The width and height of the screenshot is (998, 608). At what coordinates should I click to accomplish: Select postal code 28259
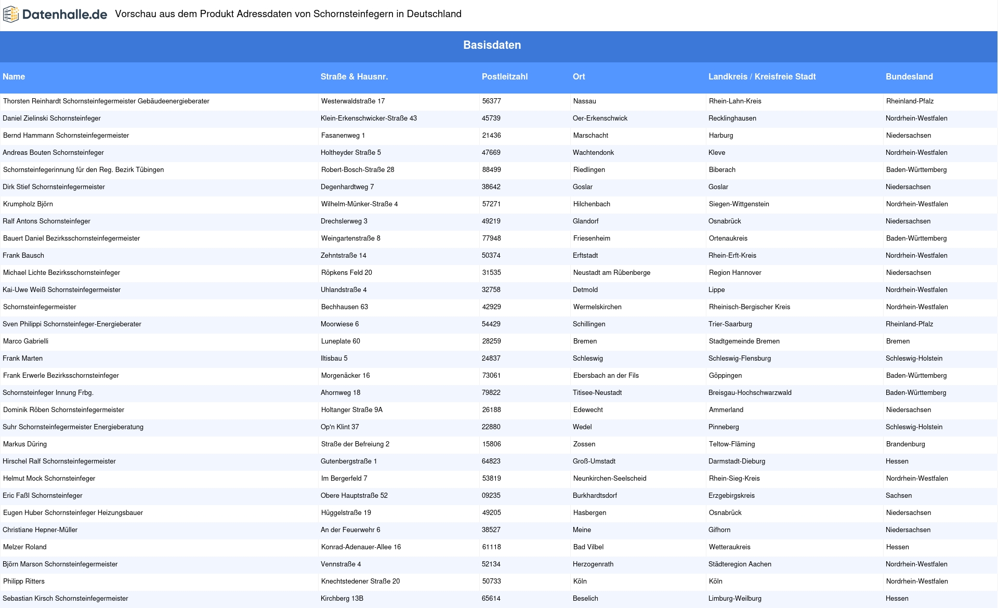click(492, 341)
